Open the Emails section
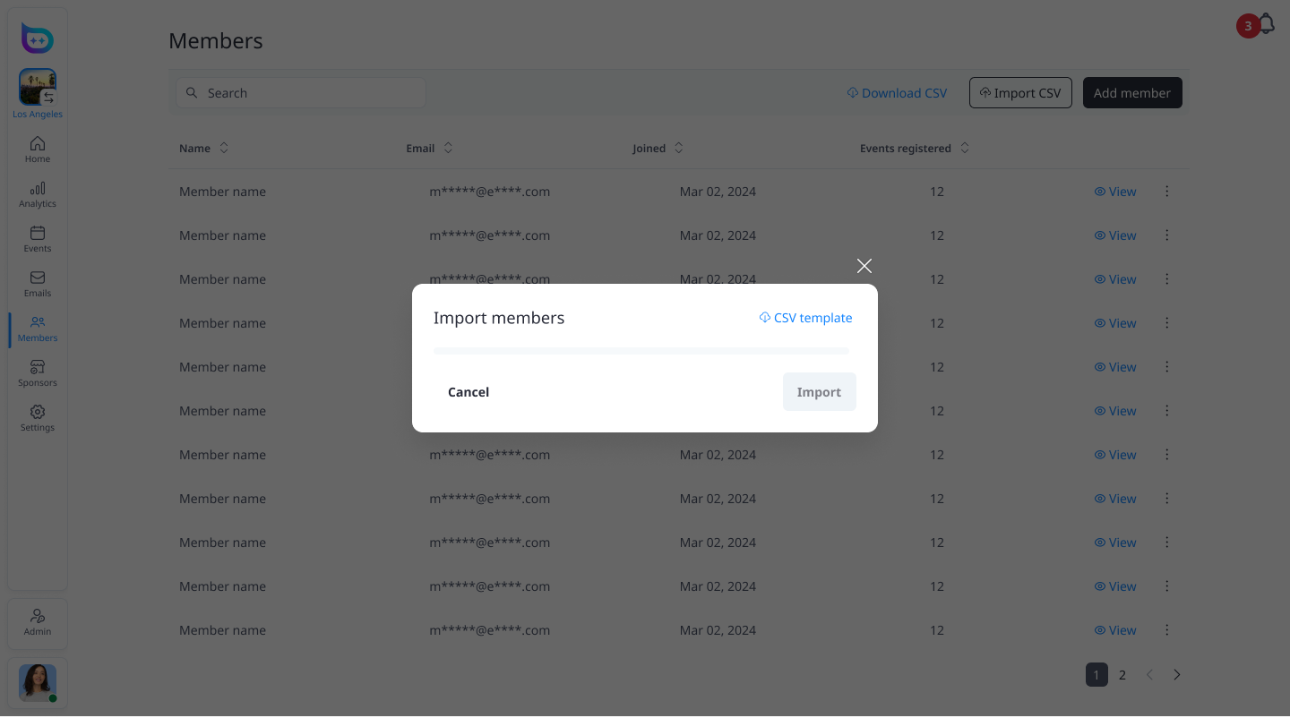Viewport: 1290px width, 718px height. coord(38,284)
